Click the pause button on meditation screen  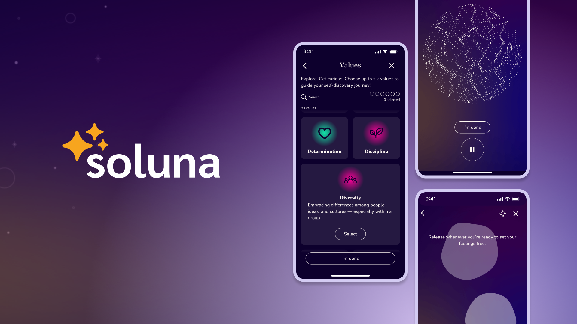click(x=472, y=149)
